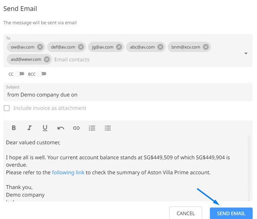Remove the ow@av.com recipient chip
The width and height of the screenshot is (257, 219).
pos(40,47)
